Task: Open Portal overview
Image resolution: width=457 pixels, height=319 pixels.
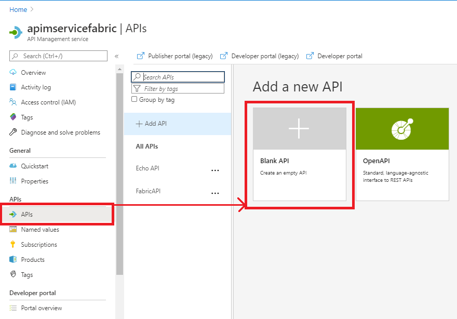Action: tap(42, 308)
